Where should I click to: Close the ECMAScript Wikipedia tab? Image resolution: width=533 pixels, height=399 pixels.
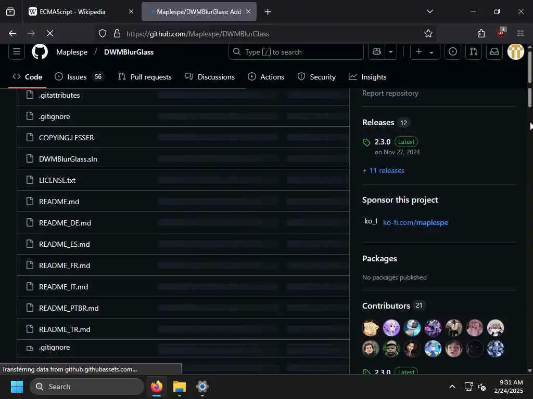[x=131, y=12]
